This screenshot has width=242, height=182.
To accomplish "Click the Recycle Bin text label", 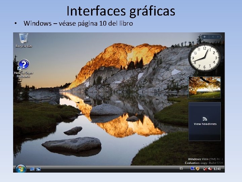I will (x=24, y=46).
